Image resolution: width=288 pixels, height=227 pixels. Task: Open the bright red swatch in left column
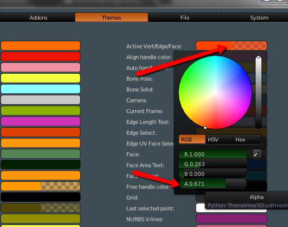(x=41, y=57)
